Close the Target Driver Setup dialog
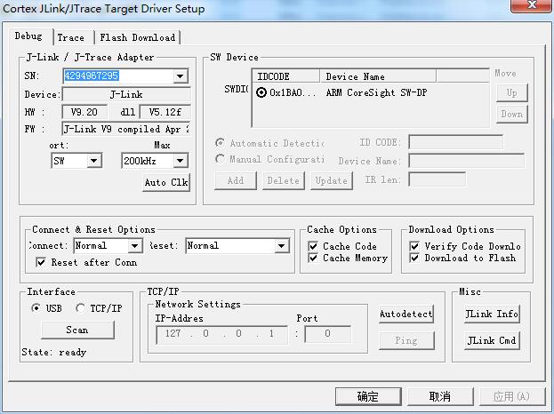The height and width of the screenshot is (414, 554). click(532, 5)
